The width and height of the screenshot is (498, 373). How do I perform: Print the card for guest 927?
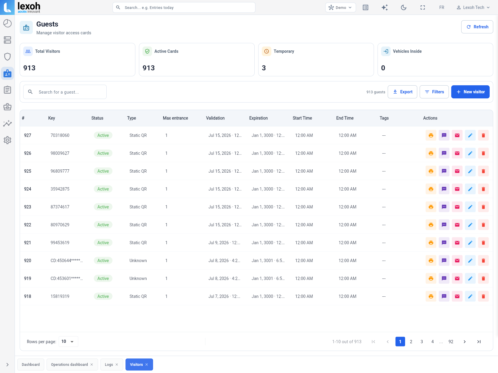[x=431, y=135]
